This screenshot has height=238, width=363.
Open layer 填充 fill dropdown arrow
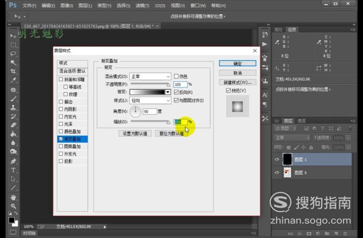(348, 147)
